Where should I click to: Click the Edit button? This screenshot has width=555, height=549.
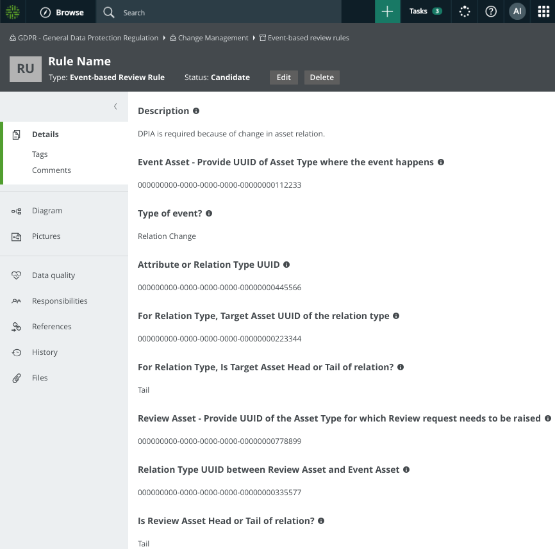pyautogui.click(x=283, y=78)
